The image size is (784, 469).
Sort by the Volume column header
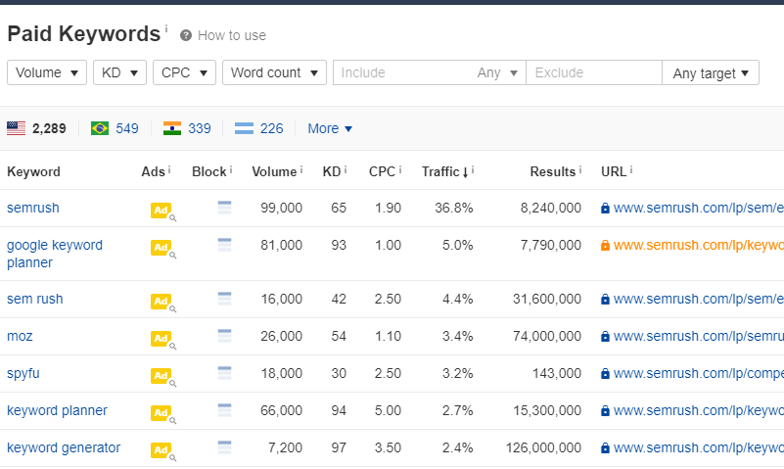tap(274, 171)
